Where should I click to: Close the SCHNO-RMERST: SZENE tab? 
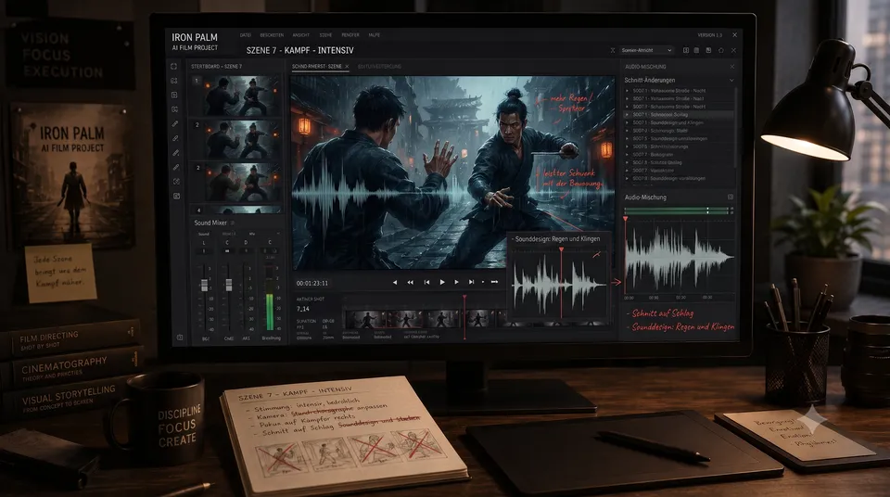(x=347, y=67)
